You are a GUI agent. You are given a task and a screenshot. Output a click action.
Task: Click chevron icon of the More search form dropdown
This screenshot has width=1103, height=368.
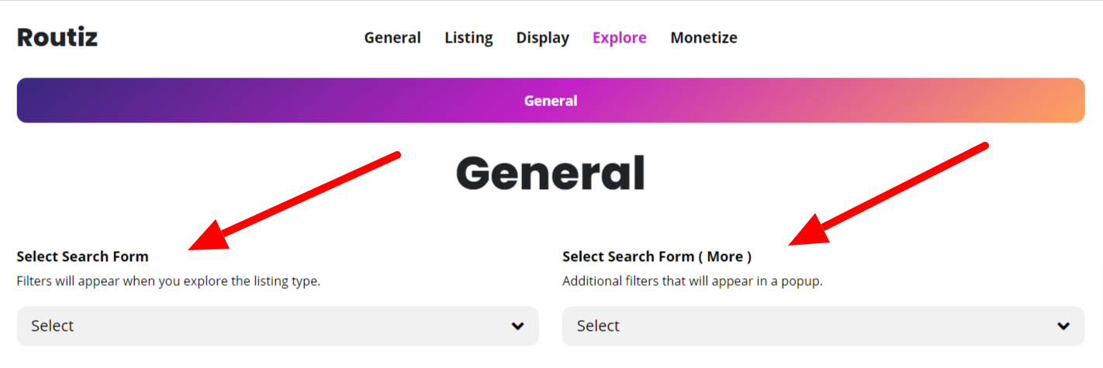pos(1064,326)
